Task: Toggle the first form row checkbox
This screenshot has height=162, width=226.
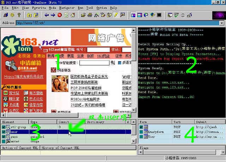Action: (x=141, y=127)
